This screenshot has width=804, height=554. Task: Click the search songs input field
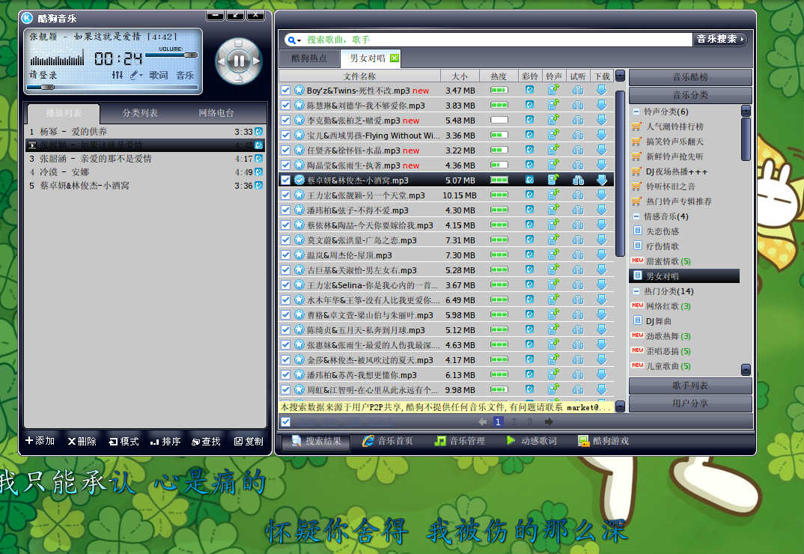(x=497, y=40)
